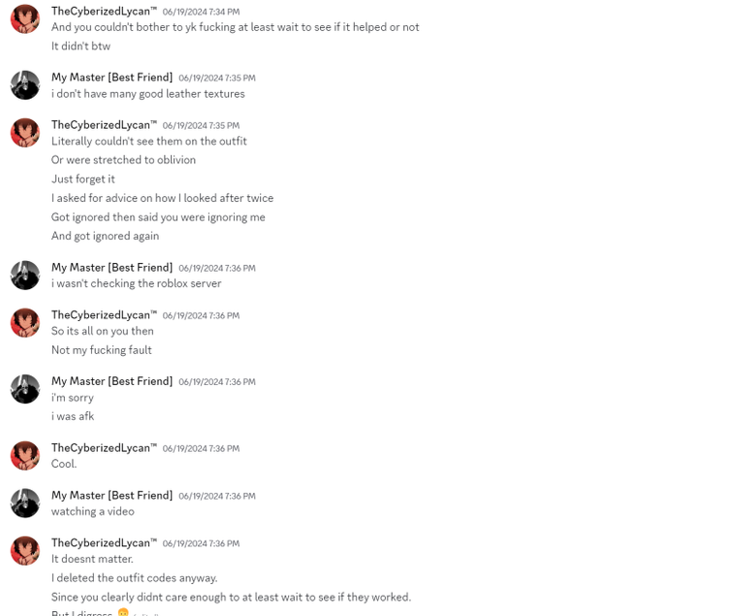Open avatar next to 'i wasn't checking the roblox server'

[x=25, y=276]
